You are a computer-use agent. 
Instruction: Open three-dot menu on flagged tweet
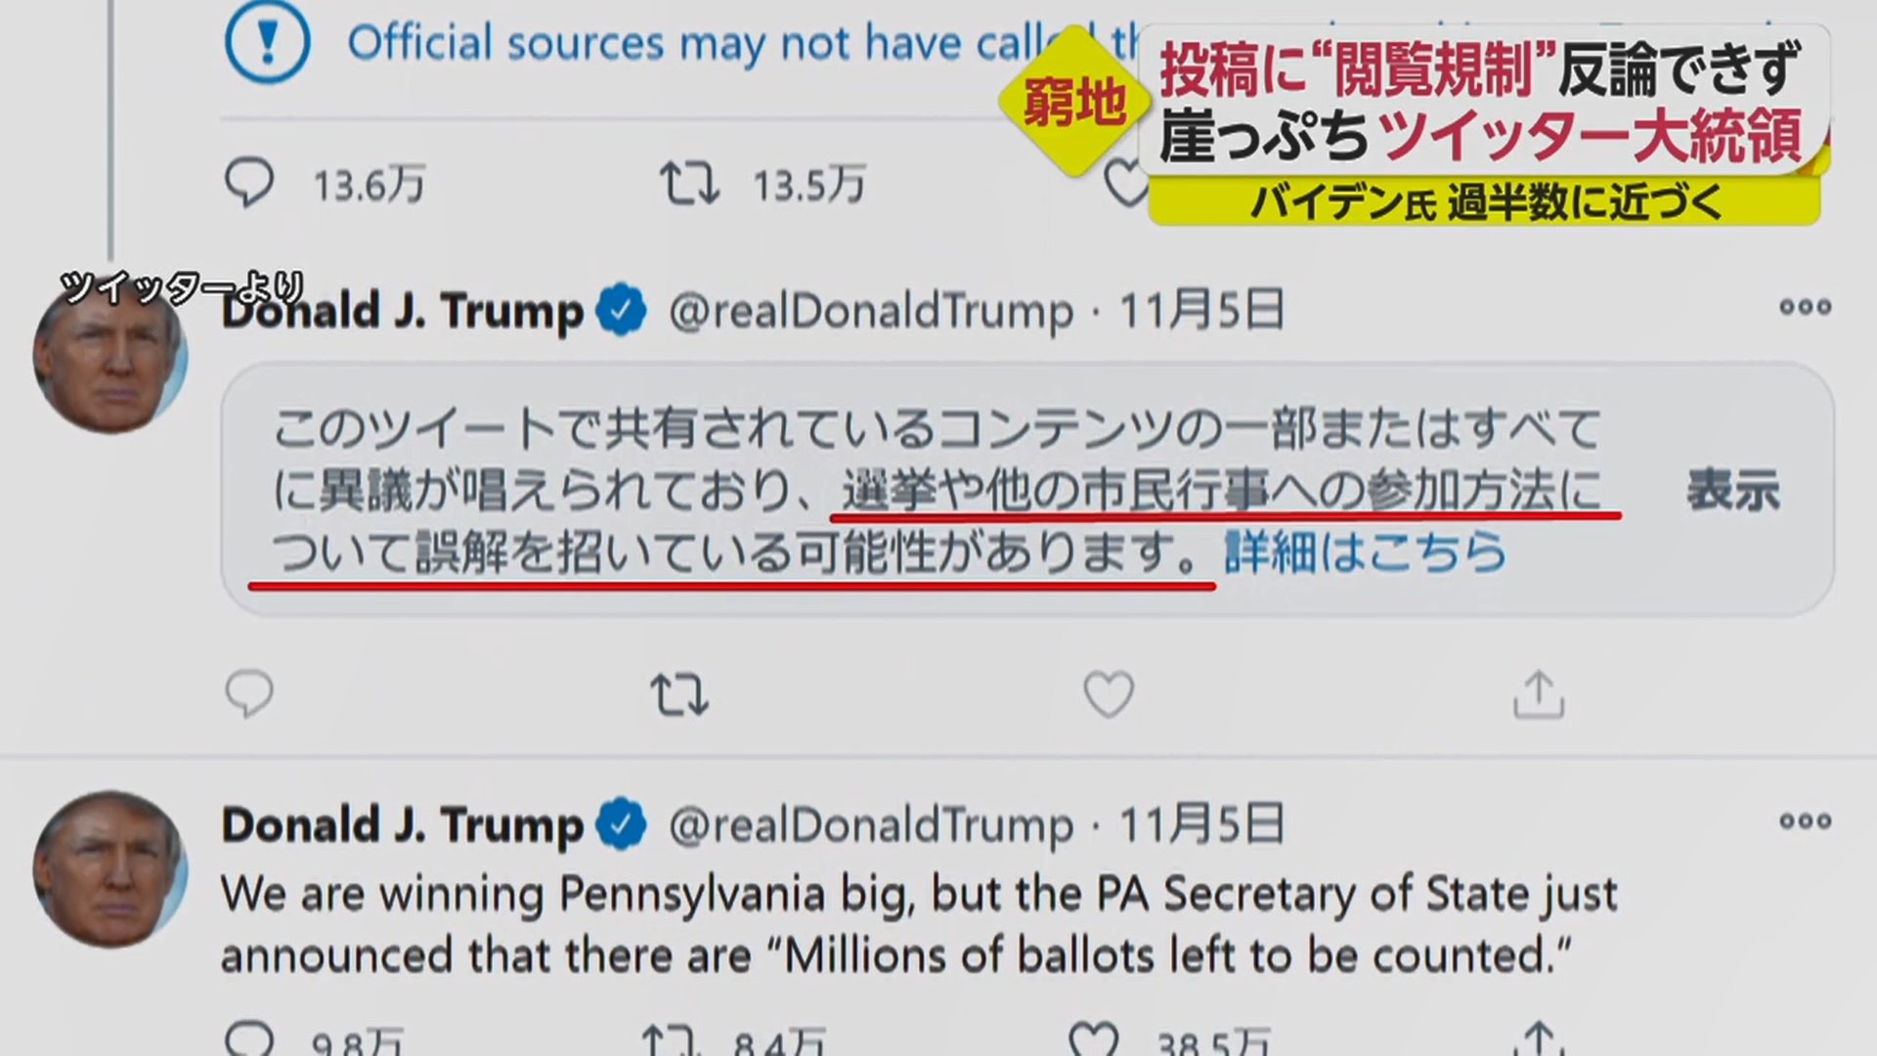[1805, 307]
